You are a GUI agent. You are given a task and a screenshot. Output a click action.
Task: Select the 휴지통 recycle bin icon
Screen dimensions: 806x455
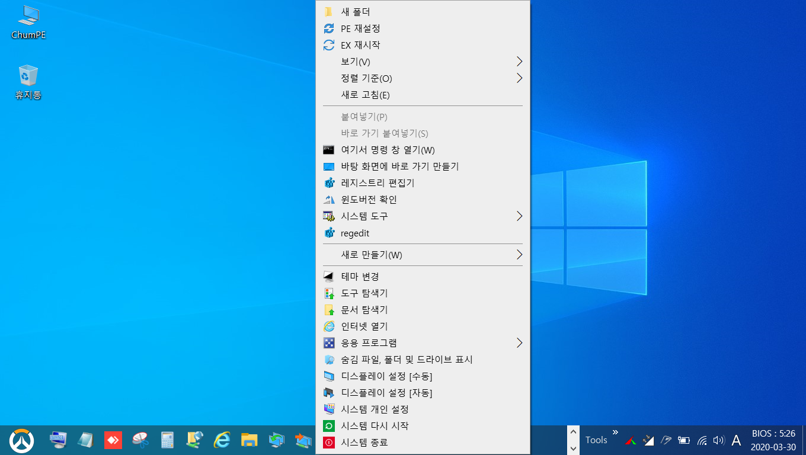point(28,82)
